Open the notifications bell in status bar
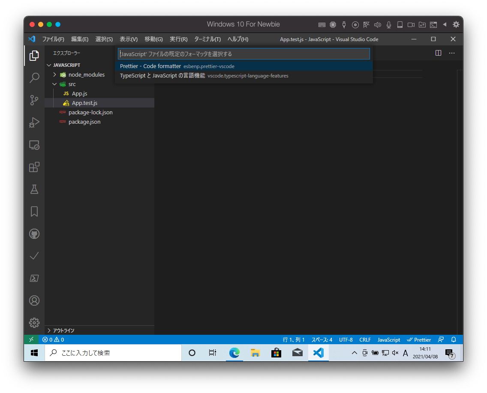This screenshot has width=487, height=393. (454, 339)
